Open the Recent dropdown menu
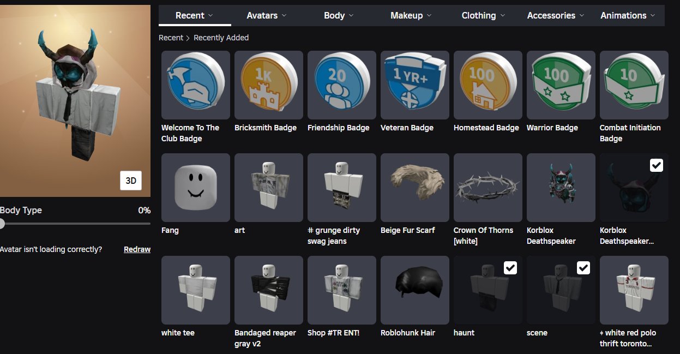Image resolution: width=680 pixels, height=354 pixels. pos(195,15)
